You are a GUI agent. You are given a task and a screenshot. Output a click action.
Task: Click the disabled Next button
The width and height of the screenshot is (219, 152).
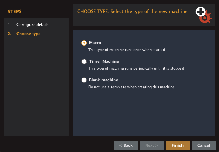pyautogui.click(x=152, y=145)
